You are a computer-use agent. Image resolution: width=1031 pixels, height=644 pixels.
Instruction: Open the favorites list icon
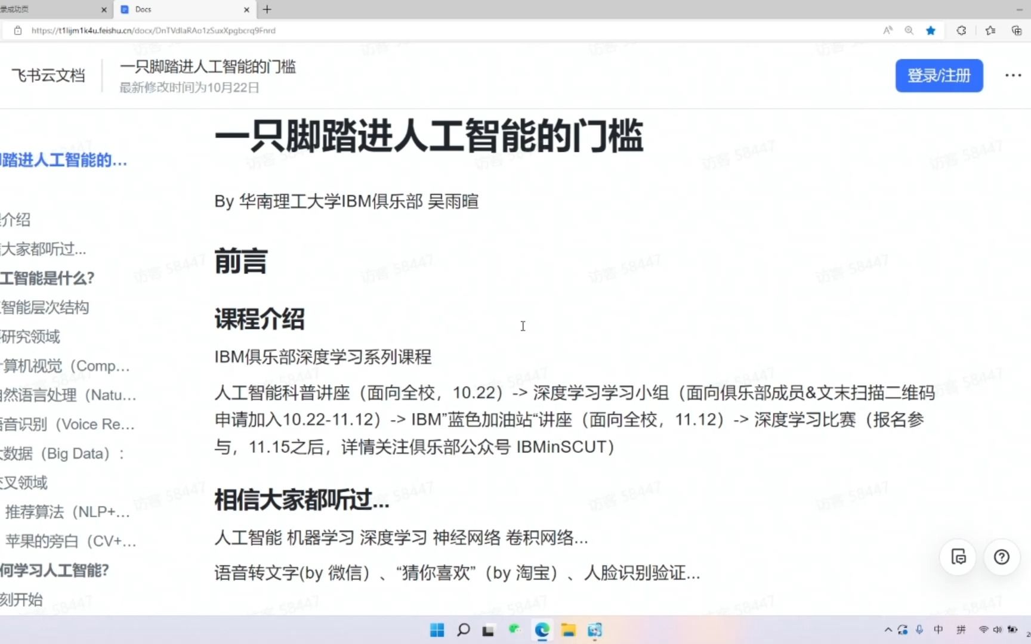990,30
